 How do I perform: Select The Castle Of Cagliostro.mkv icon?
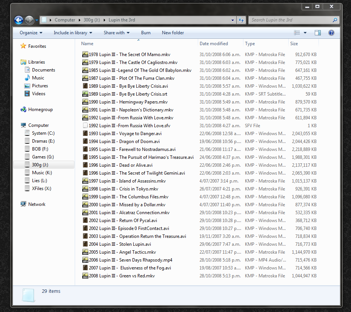(x=85, y=62)
